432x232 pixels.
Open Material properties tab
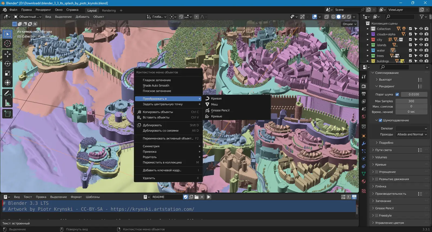coord(364,181)
